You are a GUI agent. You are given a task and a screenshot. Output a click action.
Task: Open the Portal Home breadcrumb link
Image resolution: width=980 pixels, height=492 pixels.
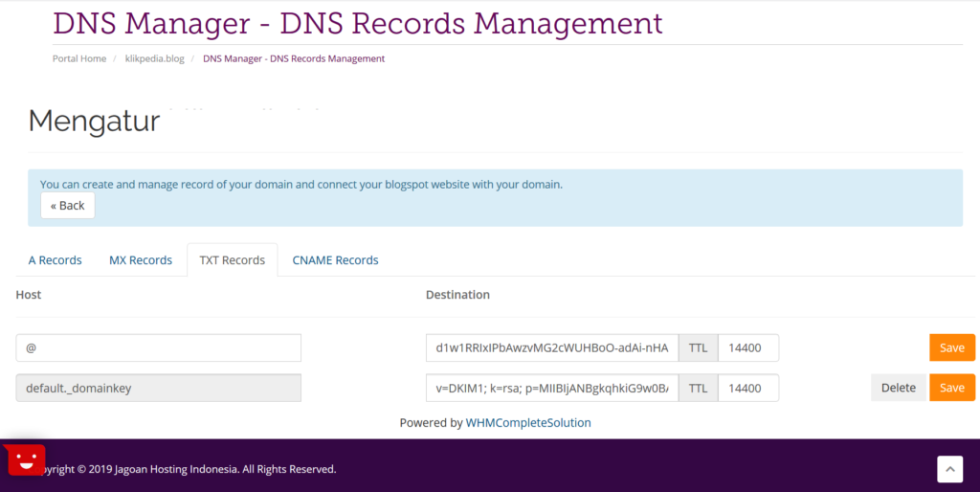coord(79,58)
